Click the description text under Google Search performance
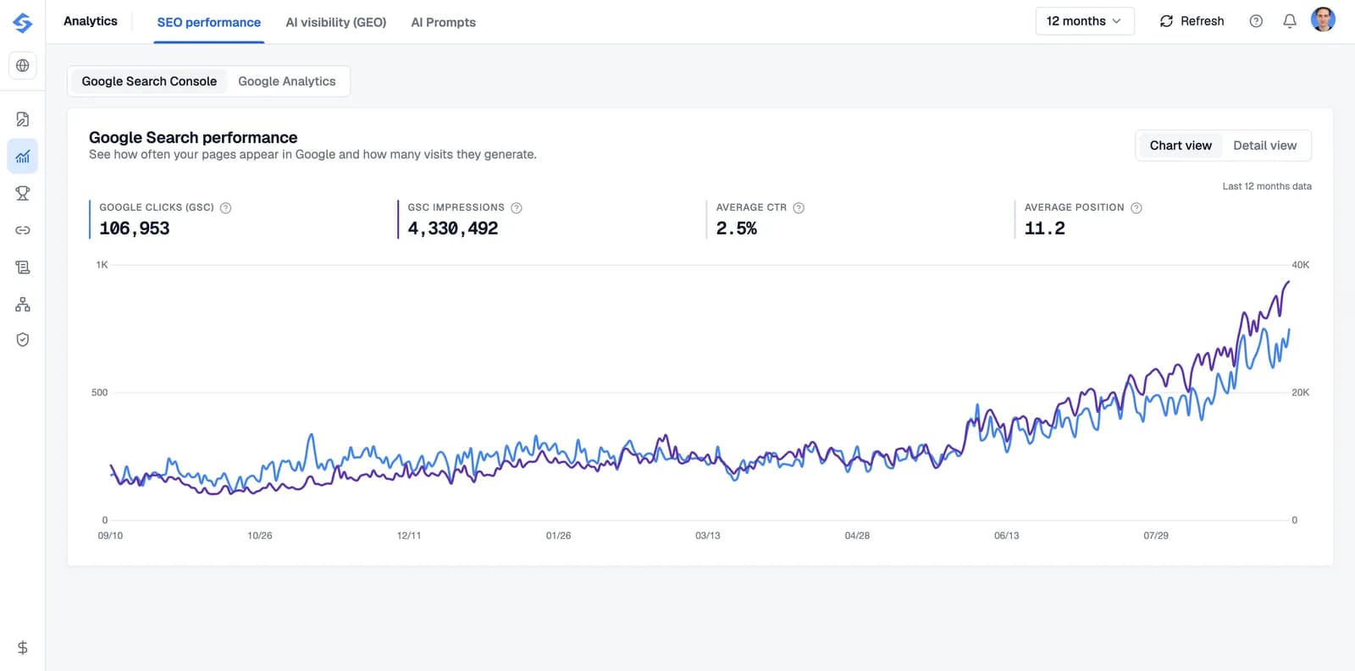This screenshot has height=671, width=1355. [312, 155]
